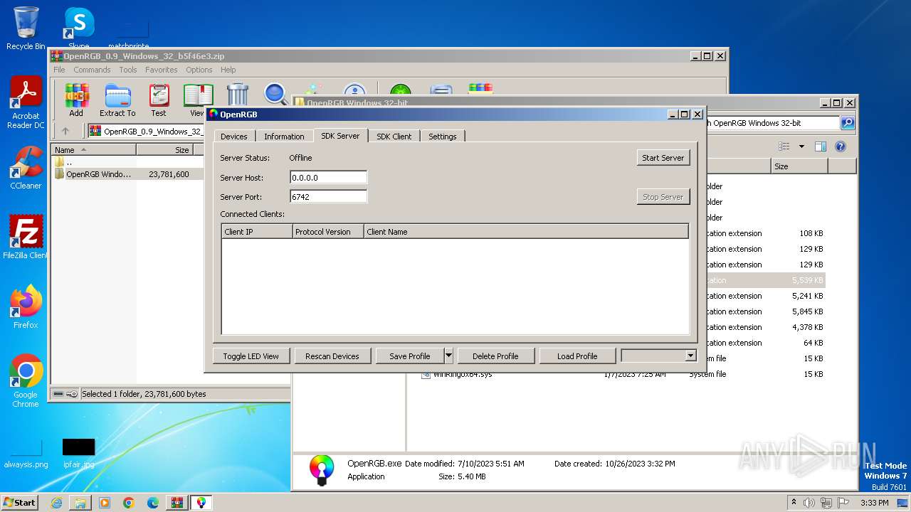Viewport: 911px width, 512px height.
Task: Click the WinRAR up one level arrow
Action: 65,131
